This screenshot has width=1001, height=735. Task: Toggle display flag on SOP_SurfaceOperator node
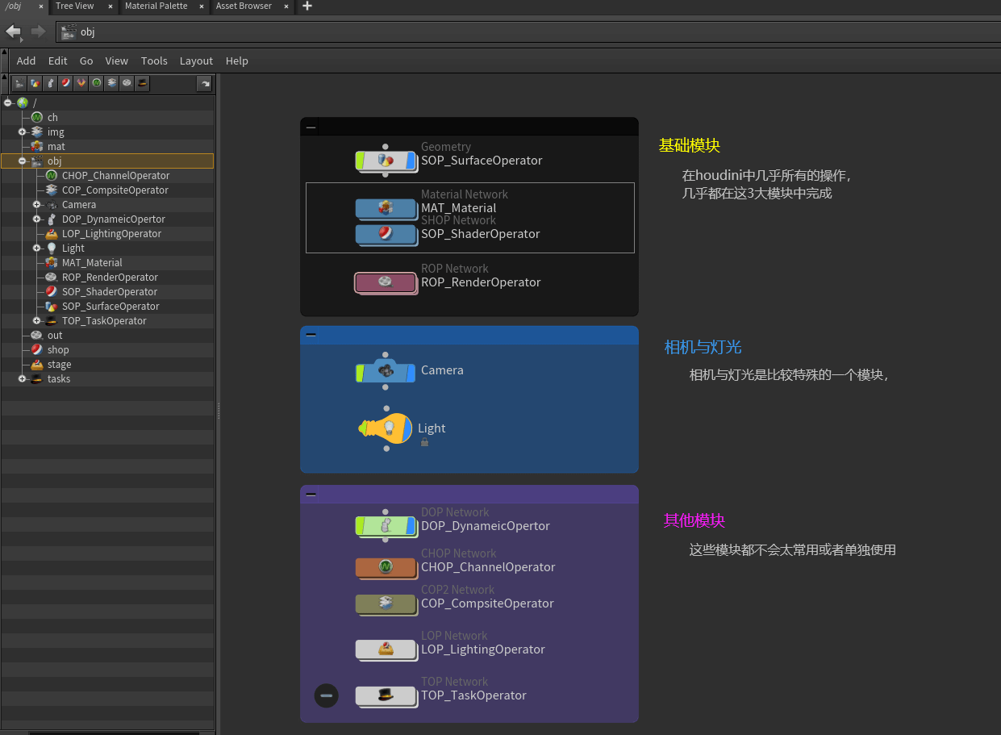point(411,161)
